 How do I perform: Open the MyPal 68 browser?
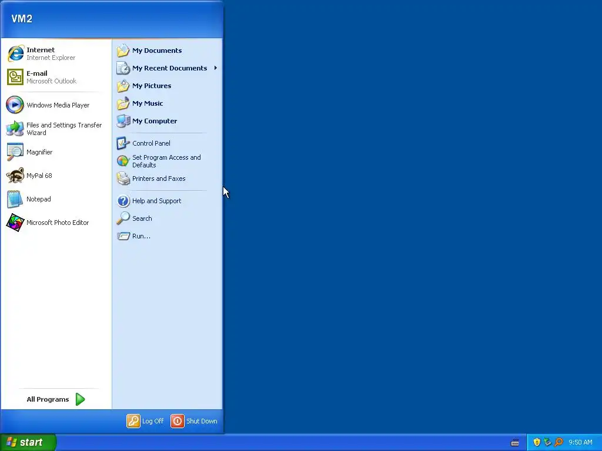tap(56, 176)
